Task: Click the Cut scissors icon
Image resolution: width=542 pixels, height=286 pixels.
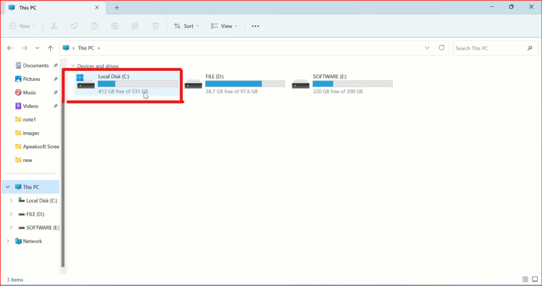Action: [54, 26]
